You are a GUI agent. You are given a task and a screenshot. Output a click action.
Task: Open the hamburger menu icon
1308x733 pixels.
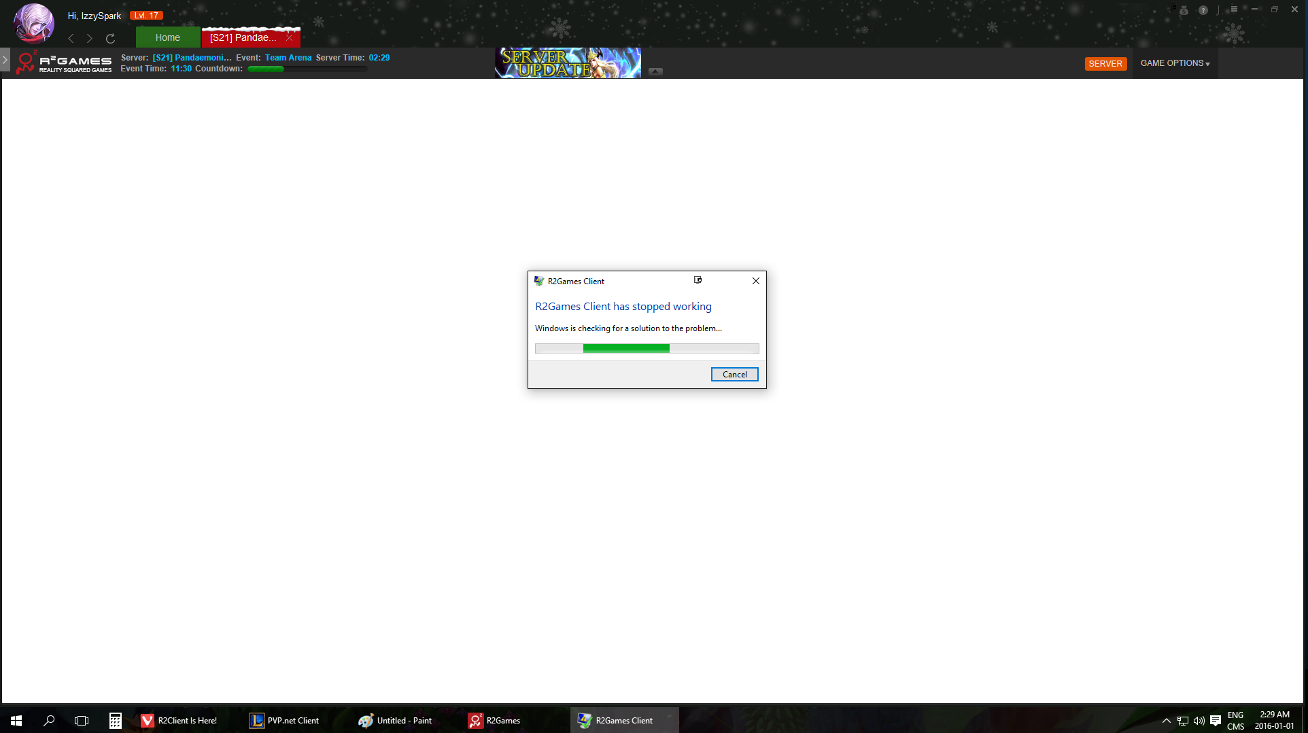1234,10
